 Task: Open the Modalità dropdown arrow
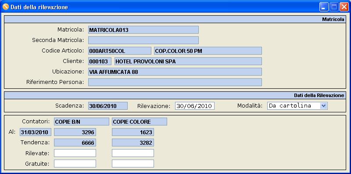coord(323,106)
